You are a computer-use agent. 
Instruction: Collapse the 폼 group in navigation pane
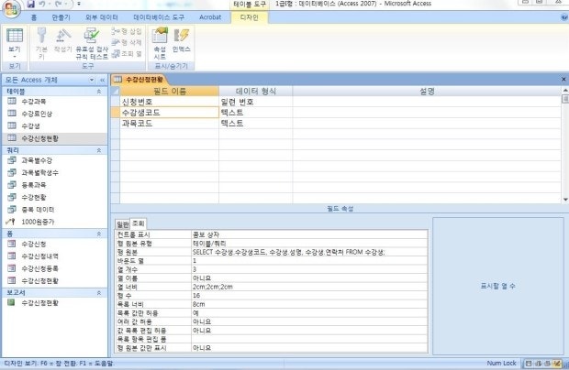(x=98, y=233)
